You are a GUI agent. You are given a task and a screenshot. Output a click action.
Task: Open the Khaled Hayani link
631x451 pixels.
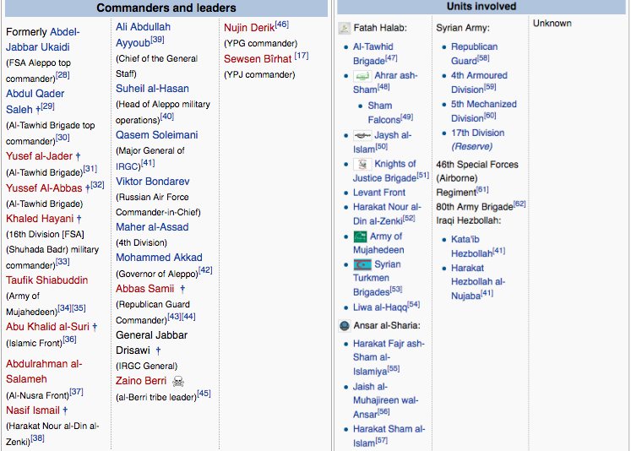[40, 219]
